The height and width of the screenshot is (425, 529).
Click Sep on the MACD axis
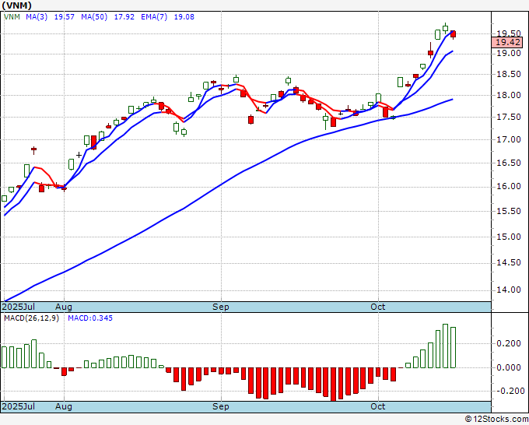click(x=221, y=406)
